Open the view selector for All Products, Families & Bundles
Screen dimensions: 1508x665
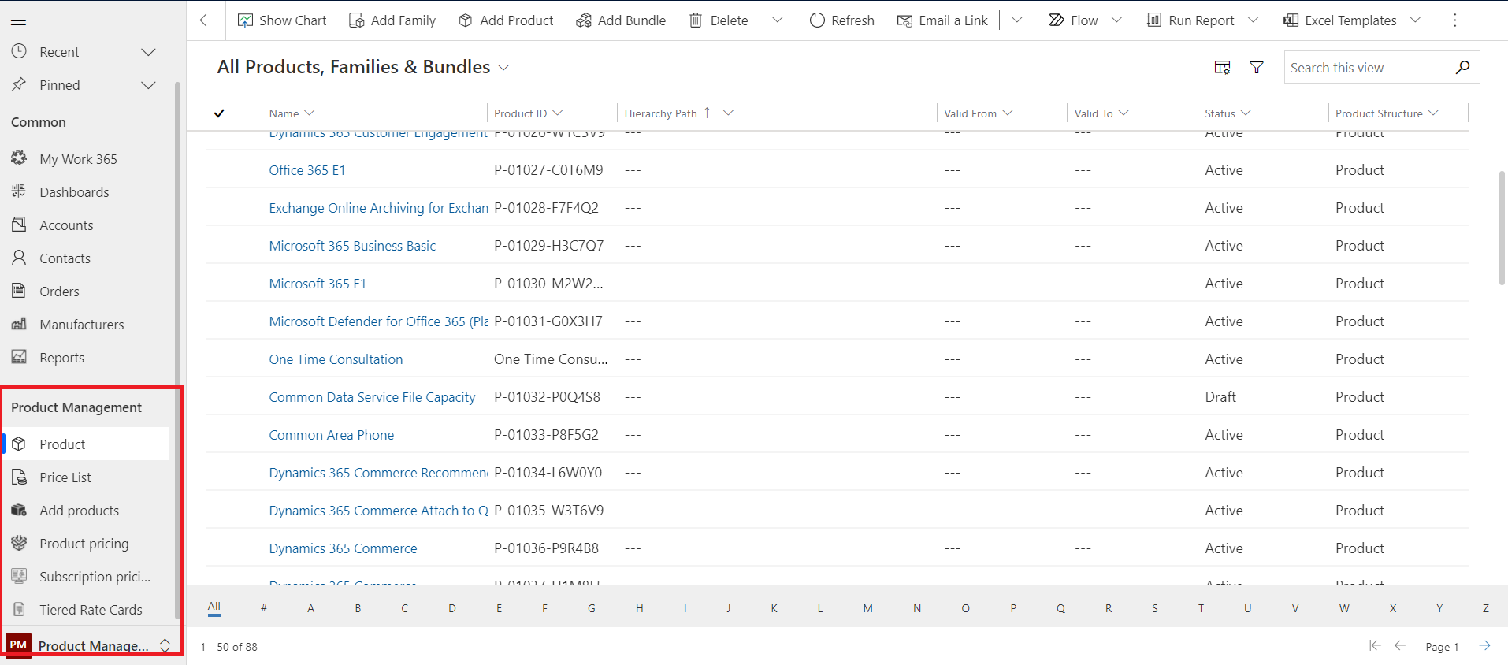pyautogui.click(x=363, y=67)
